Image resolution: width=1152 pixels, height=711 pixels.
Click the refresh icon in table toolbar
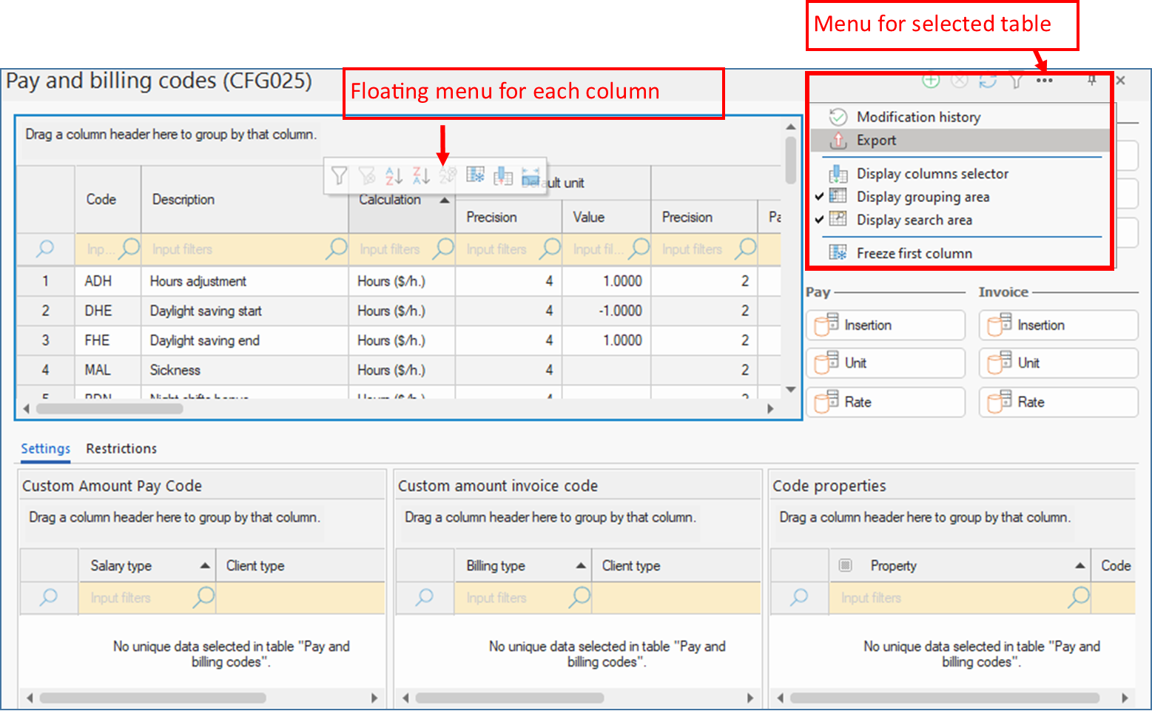988,81
